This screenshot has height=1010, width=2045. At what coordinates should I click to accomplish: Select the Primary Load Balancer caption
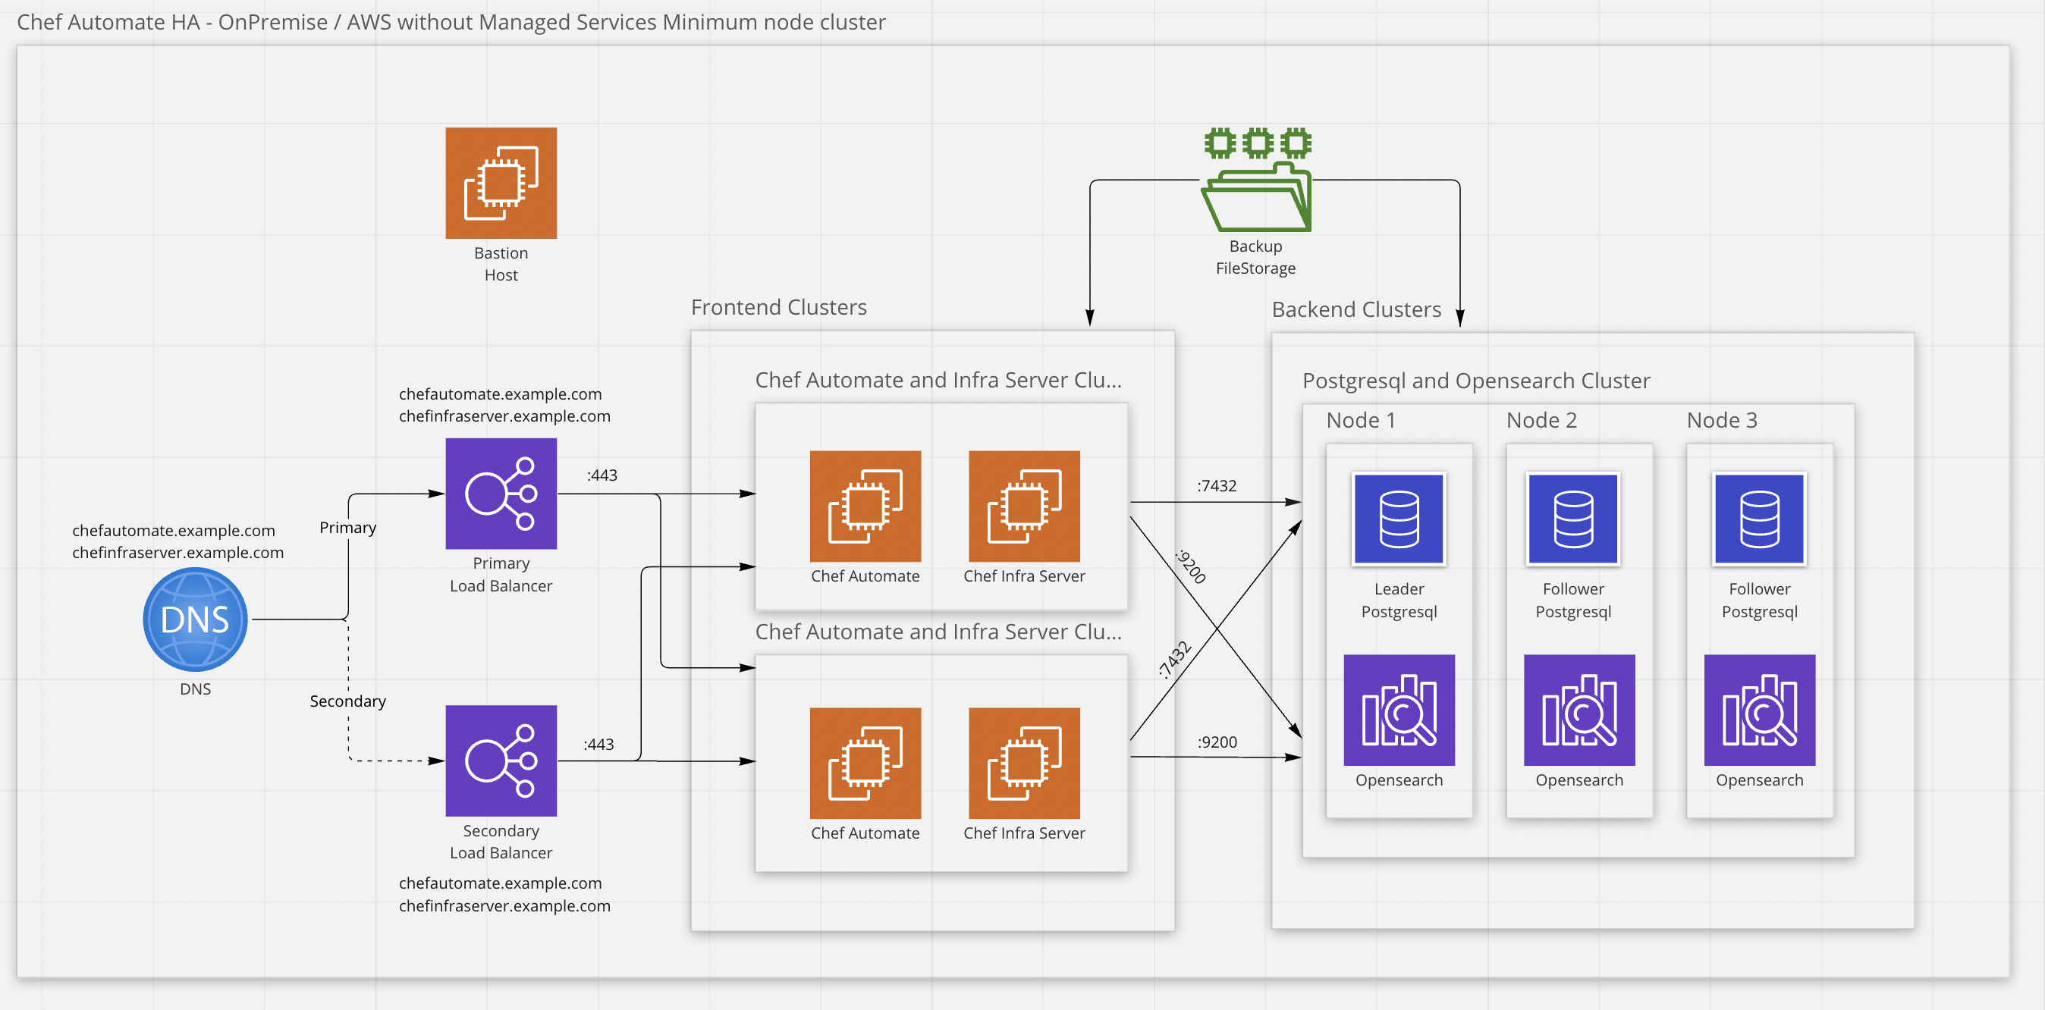(x=501, y=575)
